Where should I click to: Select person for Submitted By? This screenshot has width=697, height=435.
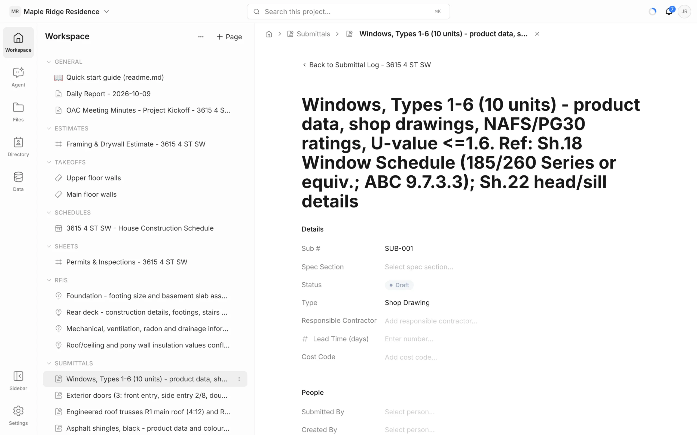pyautogui.click(x=409, y=412)
